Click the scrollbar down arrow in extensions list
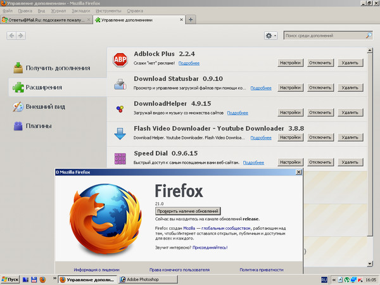380x285 pixels. [x=370, y=263]
